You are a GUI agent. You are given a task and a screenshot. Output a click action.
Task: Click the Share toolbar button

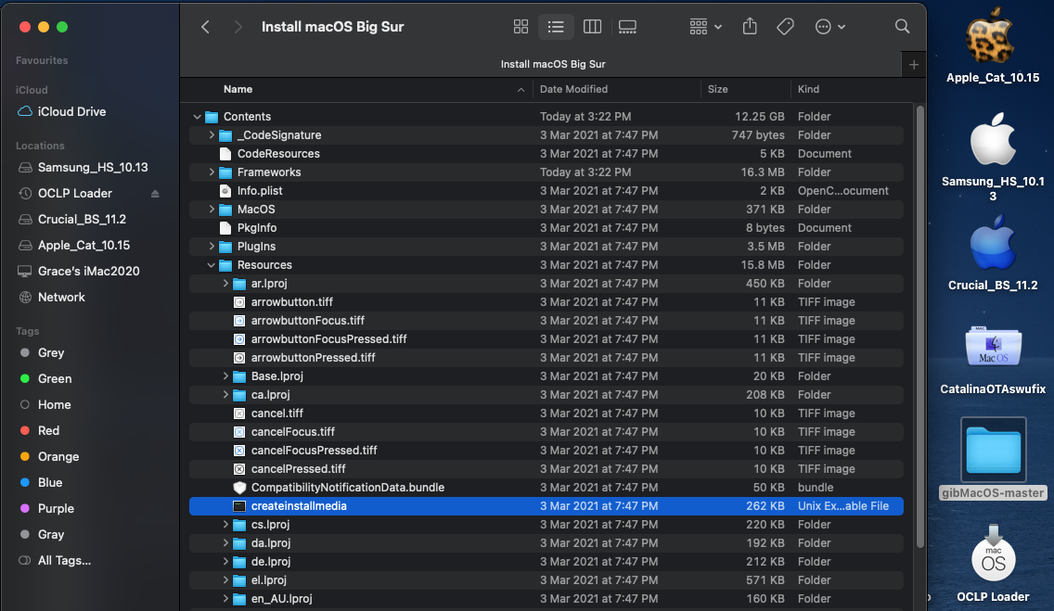point(750,27)
